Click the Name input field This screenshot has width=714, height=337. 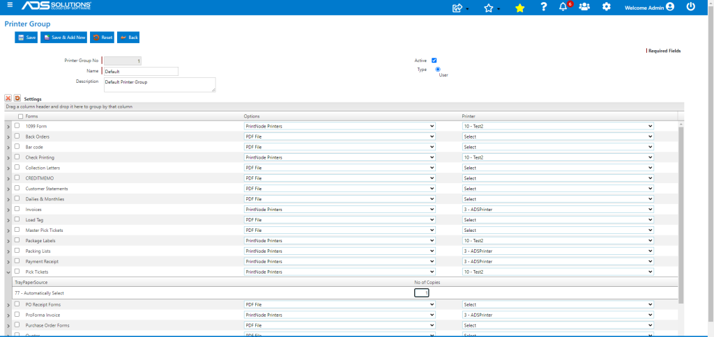point(141,72)
